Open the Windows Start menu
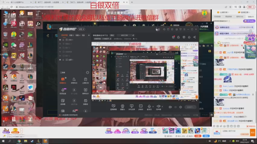The width and height of the screenshot is (257, 144). (3, 141)
